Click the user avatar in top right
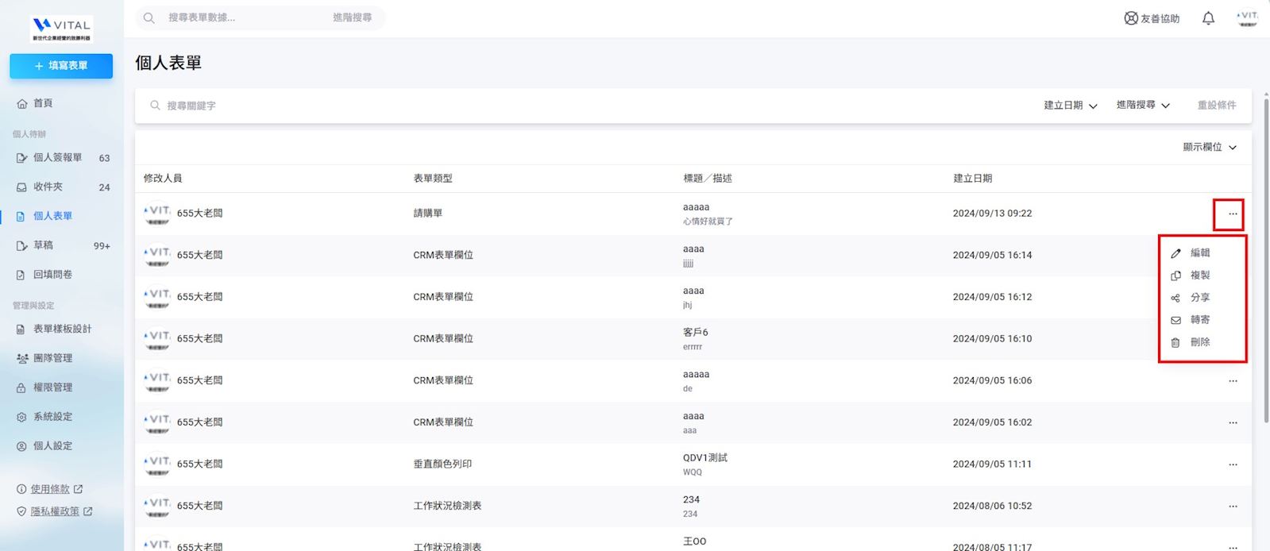 [1248, 18]
